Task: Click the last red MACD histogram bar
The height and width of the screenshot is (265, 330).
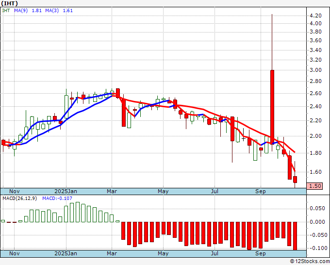Action: (x=295, y=236)
